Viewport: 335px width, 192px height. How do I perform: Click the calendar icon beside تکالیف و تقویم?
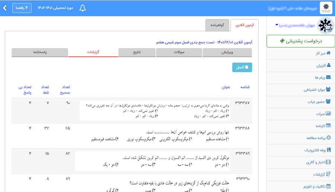[x=329, y=186]
